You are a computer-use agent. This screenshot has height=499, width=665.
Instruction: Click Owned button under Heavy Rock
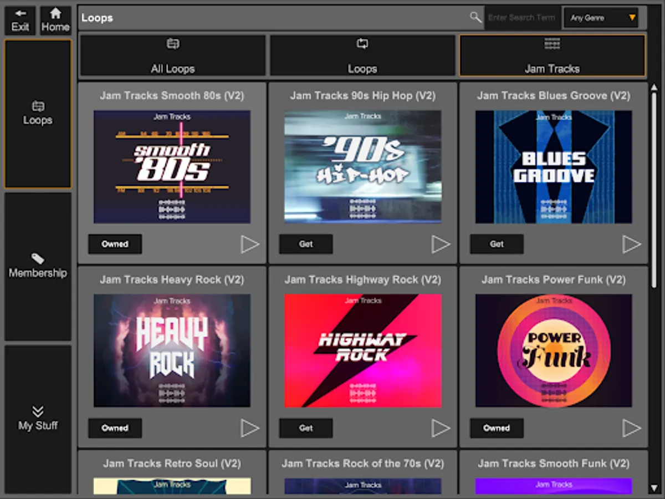tap(115, 428)
